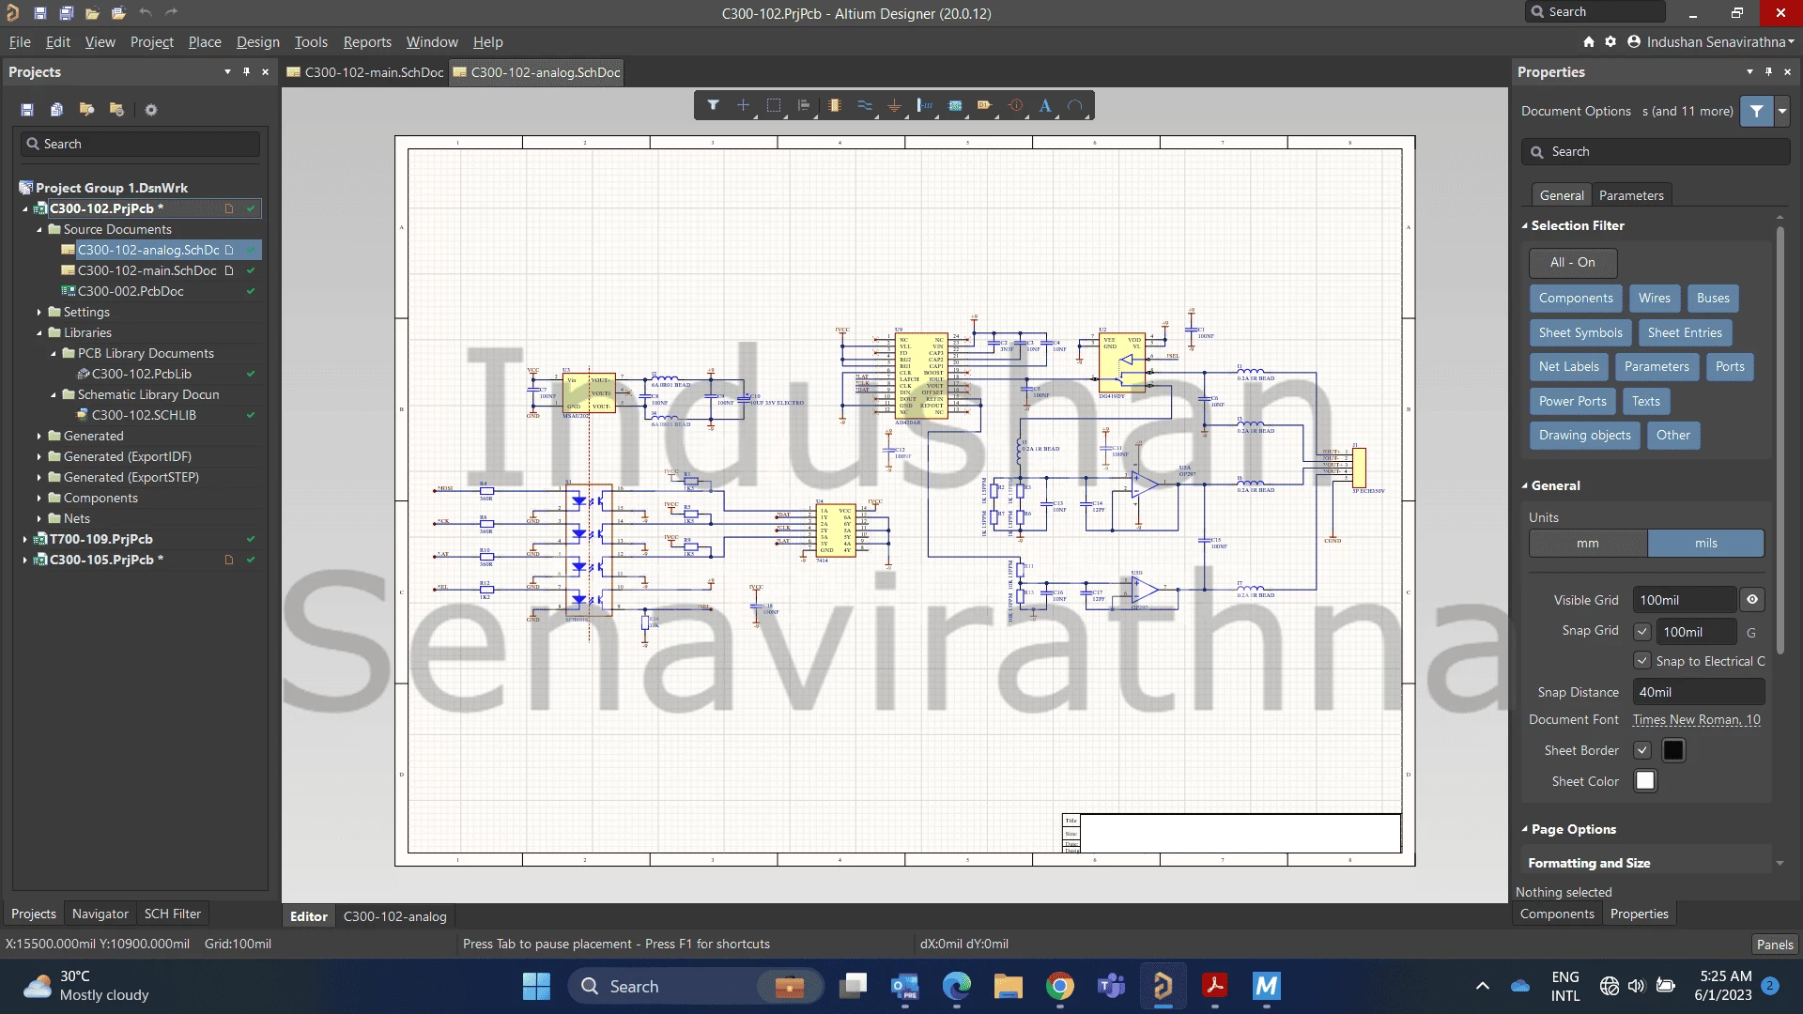The width and height of the screenshot is (1803, 1014).
Task: Expand the Generated (ExportIDF) folder
Action: click(x=39, y=456)
